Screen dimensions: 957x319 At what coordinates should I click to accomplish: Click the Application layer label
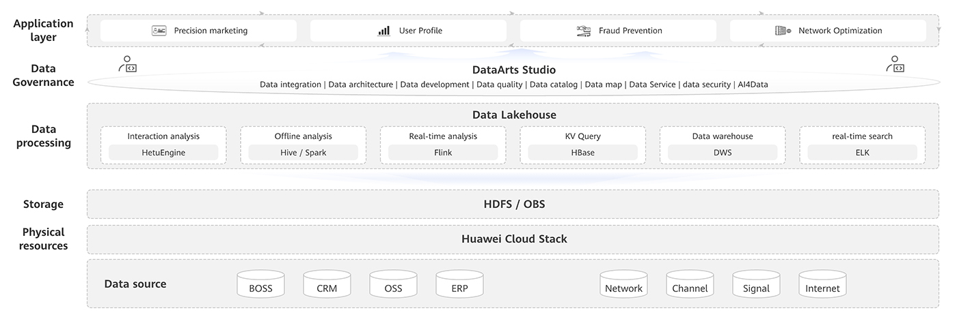(x=43, y=30)
